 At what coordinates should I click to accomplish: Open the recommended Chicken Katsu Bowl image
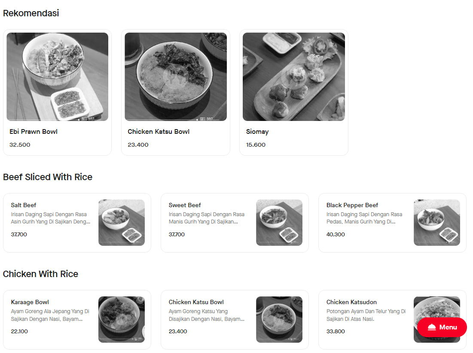(x=176, y=77)
